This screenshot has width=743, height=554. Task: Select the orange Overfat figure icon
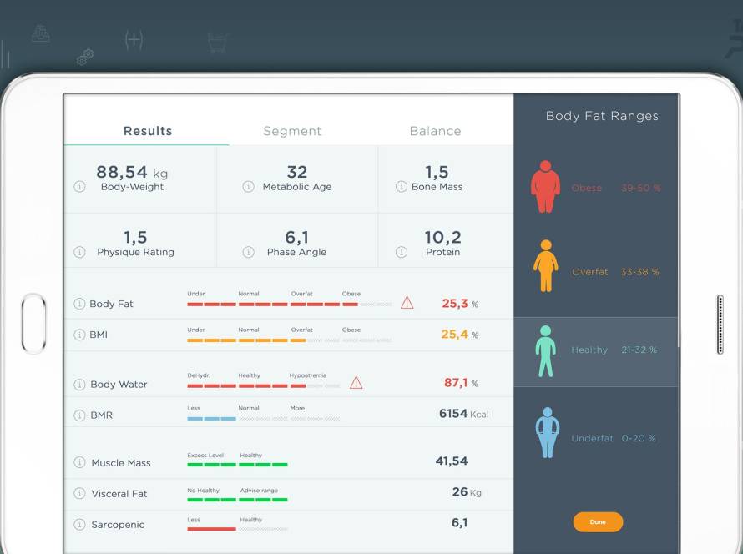546,265
